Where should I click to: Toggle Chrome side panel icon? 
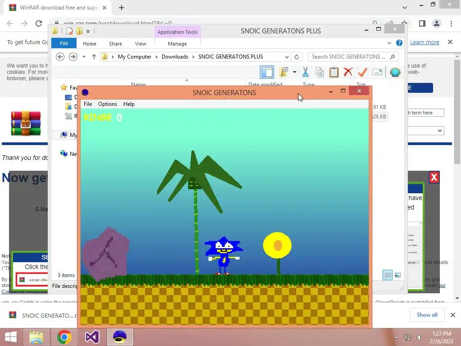pos(422,23)
